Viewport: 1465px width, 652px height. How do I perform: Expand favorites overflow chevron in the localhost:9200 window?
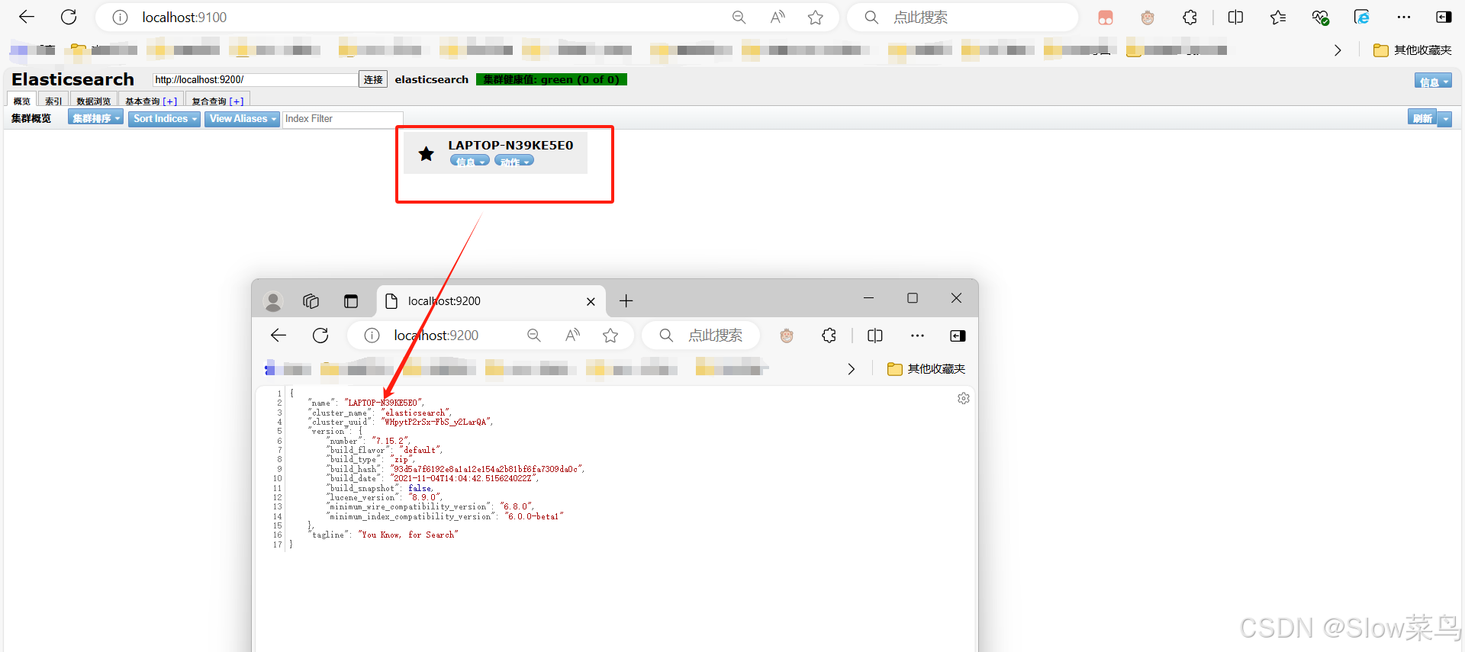point(852,369)
